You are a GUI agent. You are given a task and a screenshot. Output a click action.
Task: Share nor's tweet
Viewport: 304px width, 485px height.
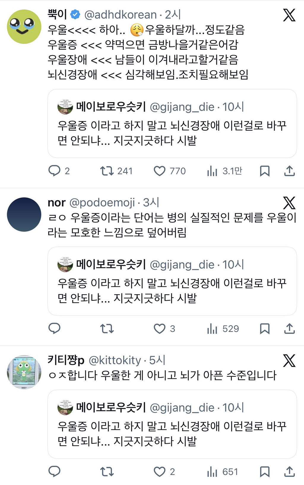point(289,328)
